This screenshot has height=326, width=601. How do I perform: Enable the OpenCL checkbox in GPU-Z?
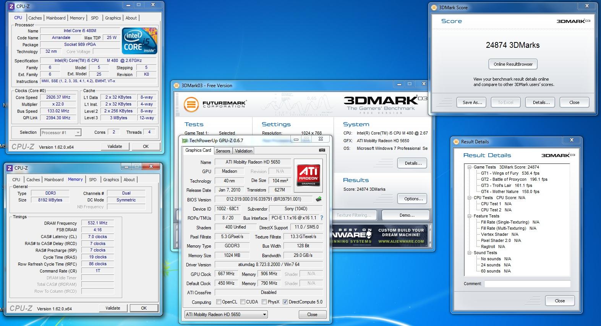click(219, 302)
